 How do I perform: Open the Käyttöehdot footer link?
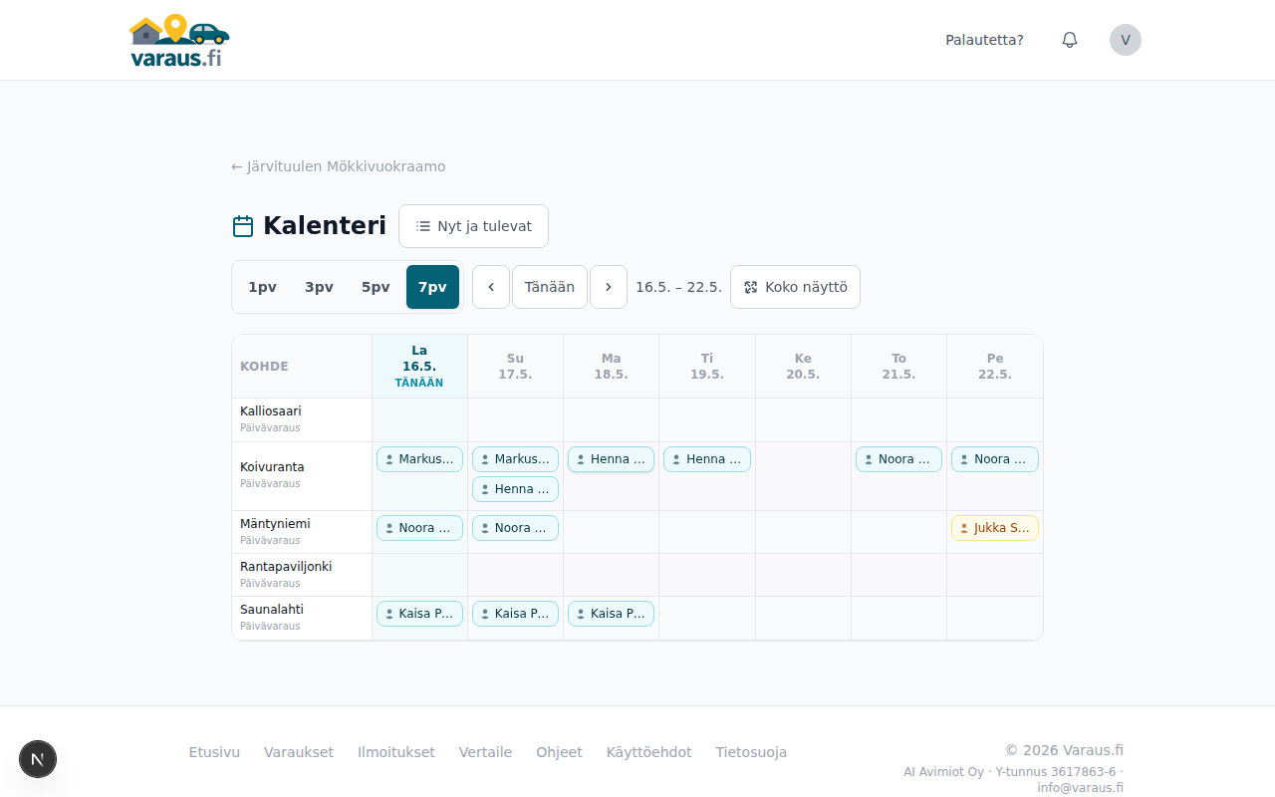point(648,752)
